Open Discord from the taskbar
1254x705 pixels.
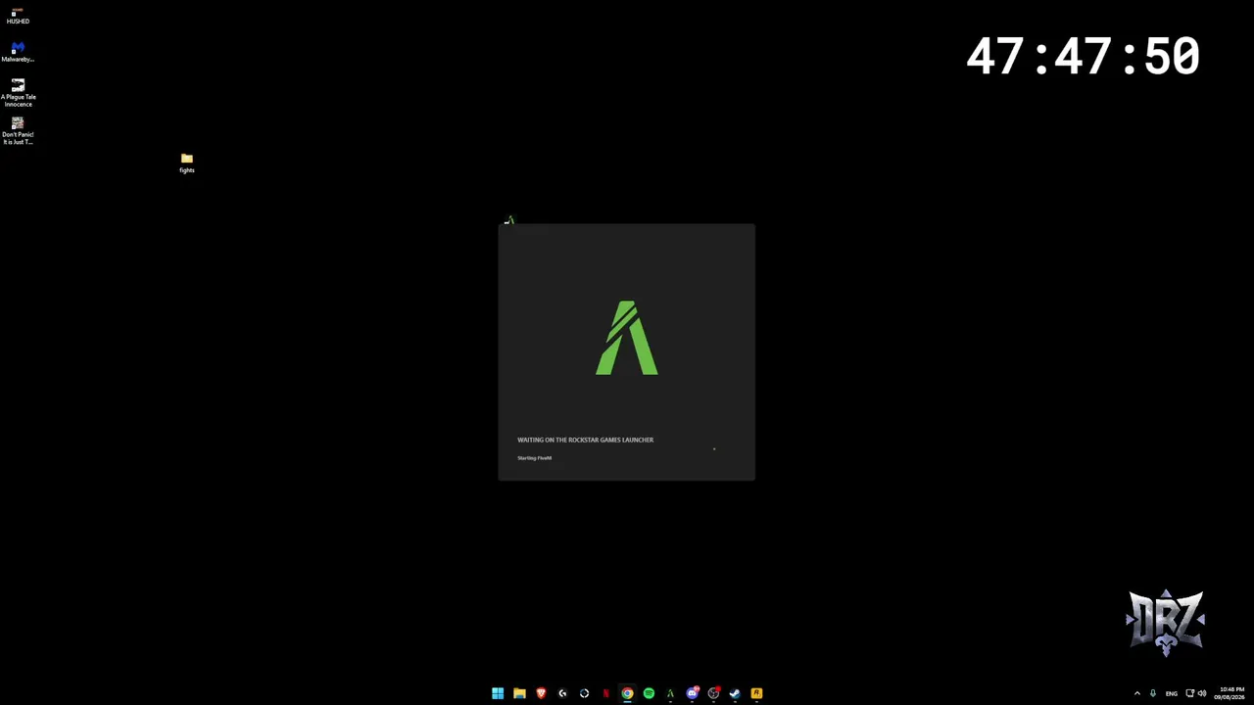tap(693, 693)
